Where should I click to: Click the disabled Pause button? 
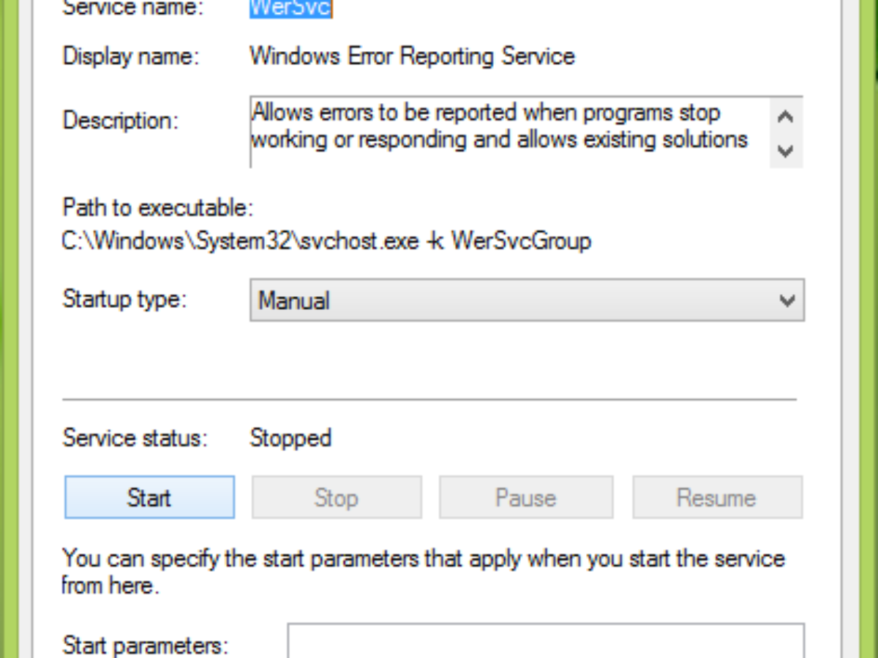[x=526, y=497]
